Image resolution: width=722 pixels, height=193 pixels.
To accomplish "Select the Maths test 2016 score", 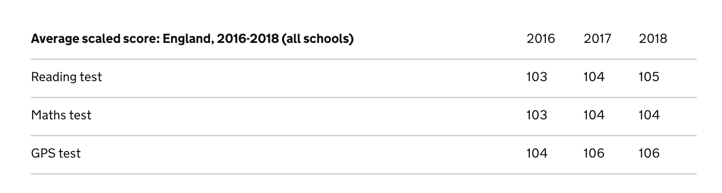I will [x=537, y=115].
